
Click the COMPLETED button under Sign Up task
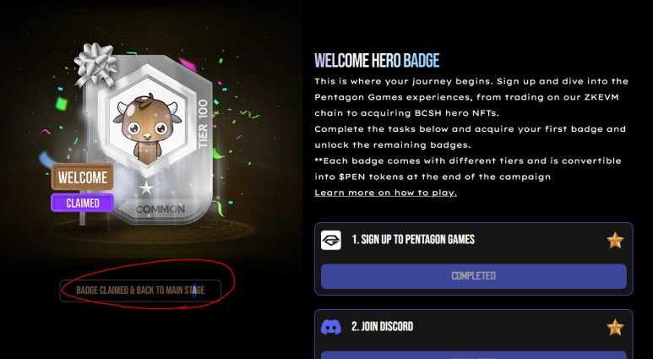click(474, 276)
